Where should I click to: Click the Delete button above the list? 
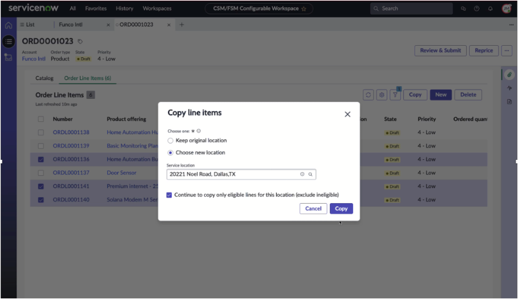[x=468, y=95]
